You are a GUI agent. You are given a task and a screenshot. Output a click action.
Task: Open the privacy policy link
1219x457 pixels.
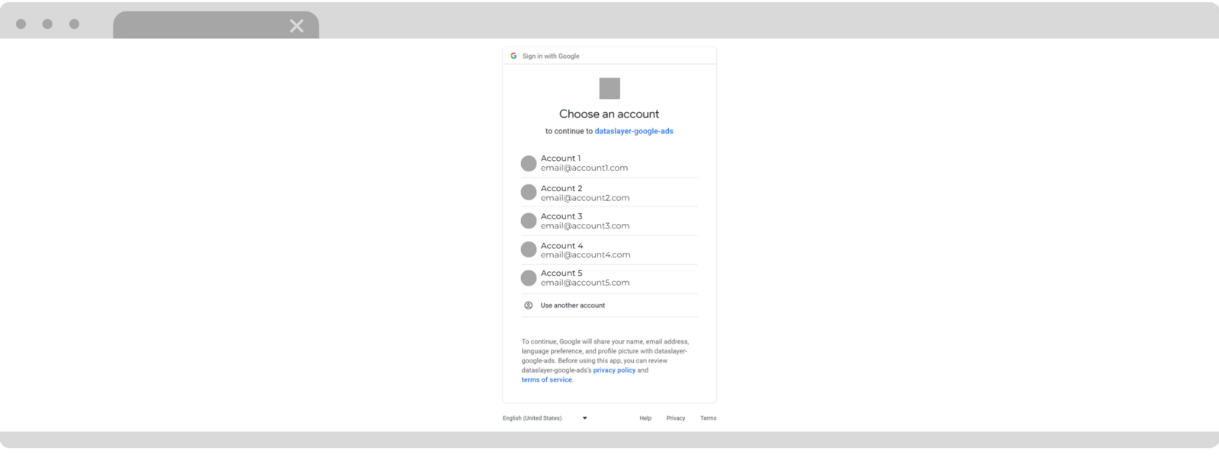click(614, 370)
